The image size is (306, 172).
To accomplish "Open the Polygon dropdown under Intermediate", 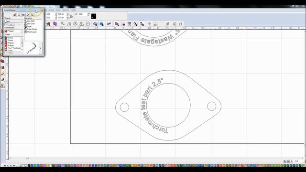I will [x=14, y=31].
